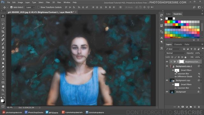Select the Pen tool

[3, 71]
